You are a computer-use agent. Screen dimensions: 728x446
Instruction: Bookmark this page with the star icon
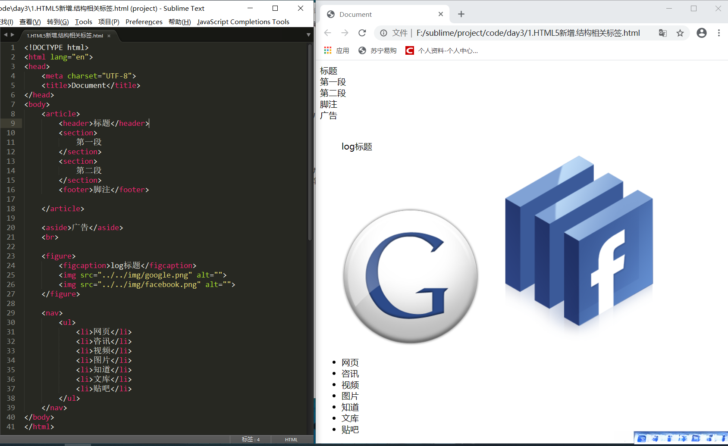680,33
